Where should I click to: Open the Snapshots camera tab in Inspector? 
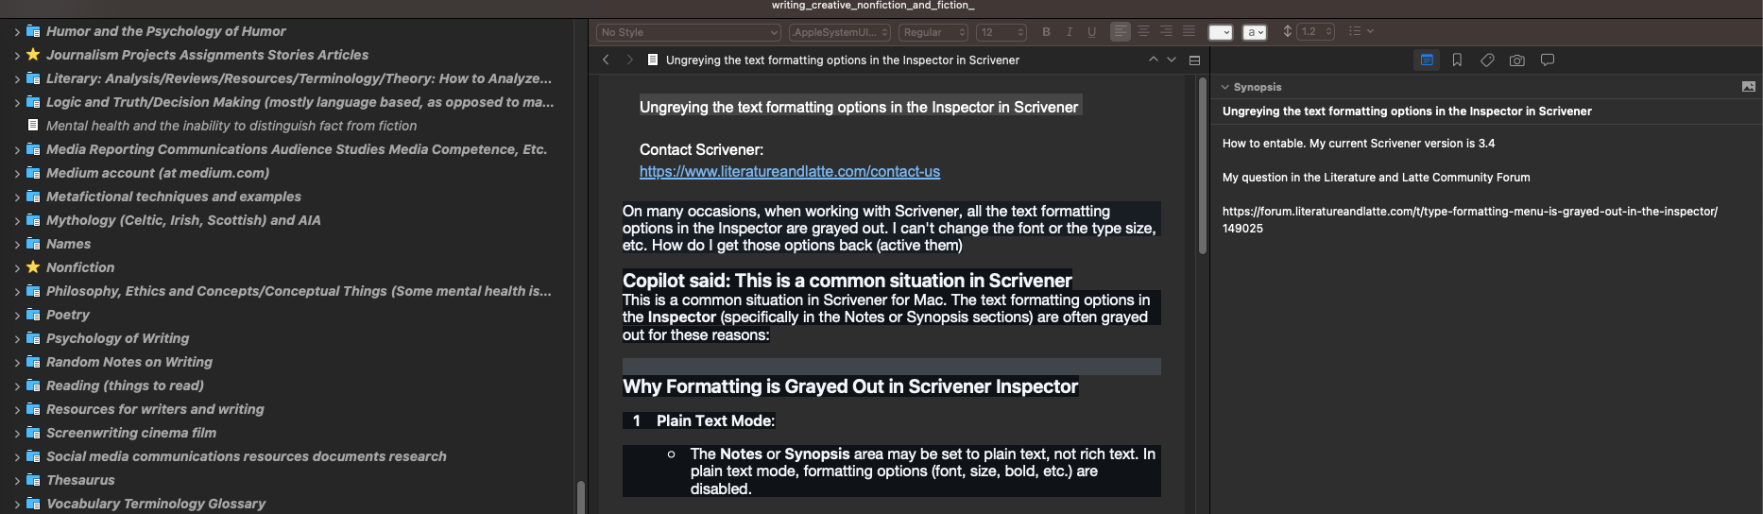tap(1517, 60)
